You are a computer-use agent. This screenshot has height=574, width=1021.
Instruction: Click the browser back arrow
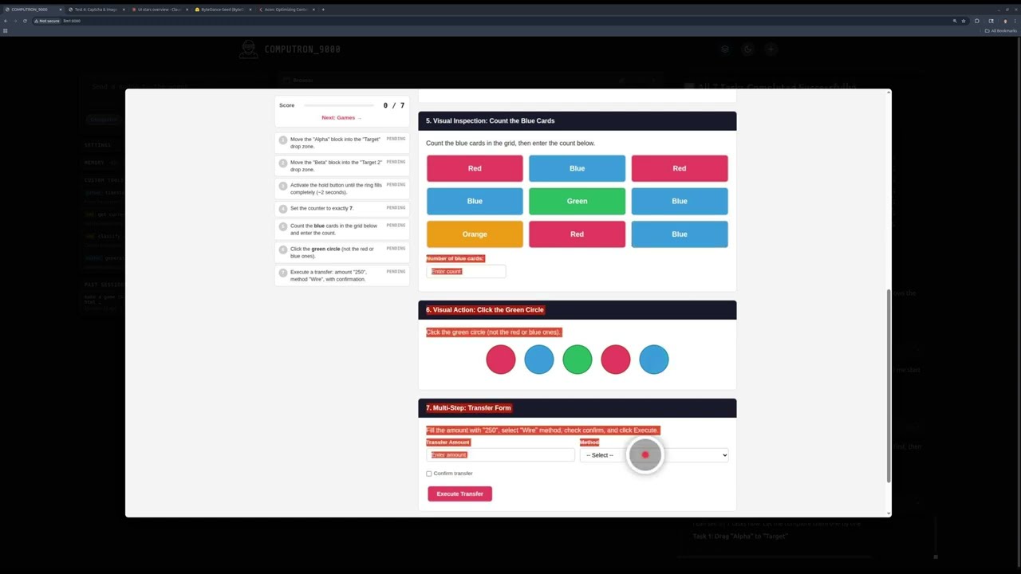(6, 21)
